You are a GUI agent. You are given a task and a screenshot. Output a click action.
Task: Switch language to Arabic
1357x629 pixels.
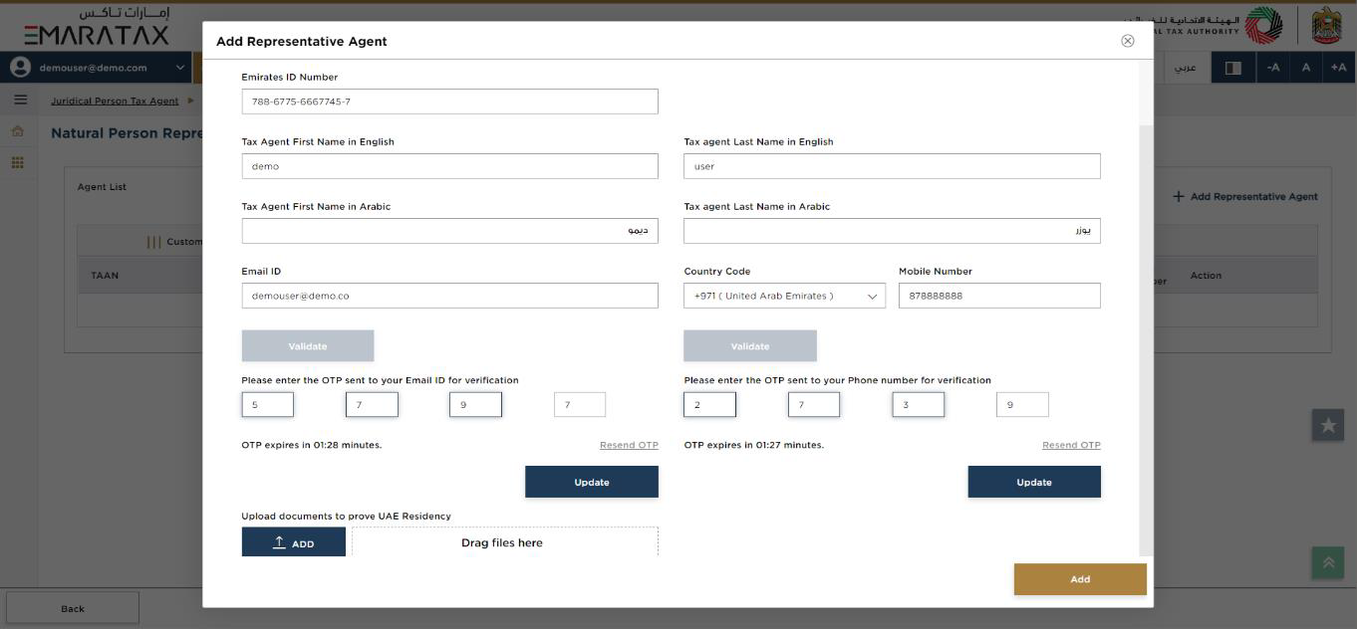point(1185,68)
